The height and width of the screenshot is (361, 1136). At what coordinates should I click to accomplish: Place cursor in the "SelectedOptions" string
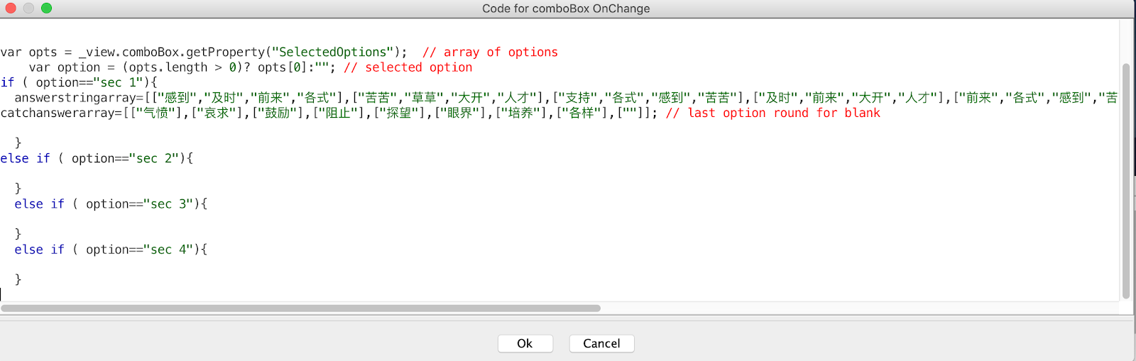pos(333,52)
